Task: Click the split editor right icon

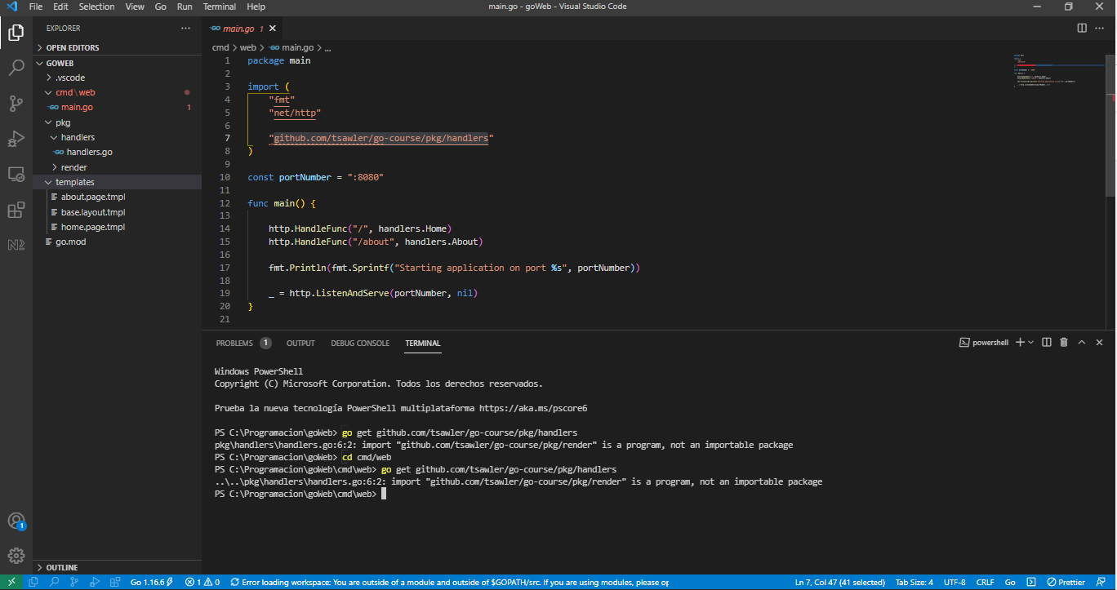Action: tap(1082, 28)
